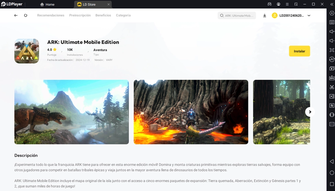Click the volume down icon
This screenshot has height=191, width=335.
[332, 41]
